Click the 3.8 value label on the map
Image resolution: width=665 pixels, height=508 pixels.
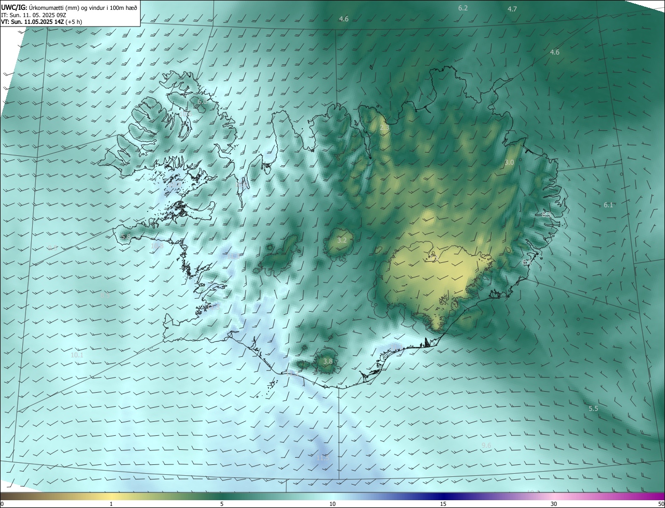[328, 361]
